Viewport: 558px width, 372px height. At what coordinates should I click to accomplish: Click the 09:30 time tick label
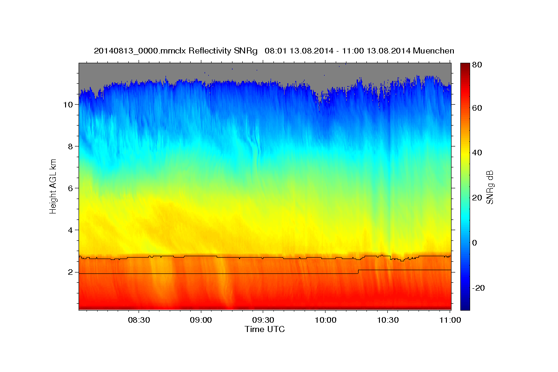[263, 320]
